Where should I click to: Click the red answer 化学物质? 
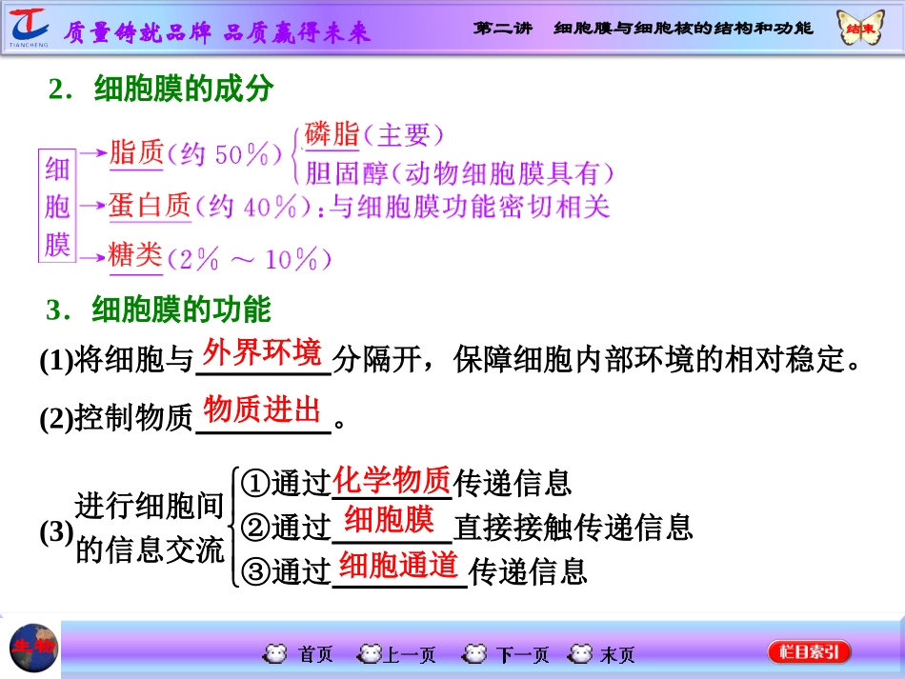(392, 480)
